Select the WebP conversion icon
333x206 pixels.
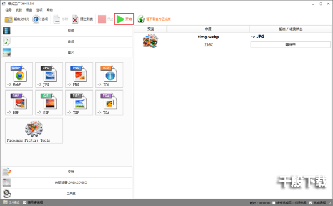pos(19,75)
